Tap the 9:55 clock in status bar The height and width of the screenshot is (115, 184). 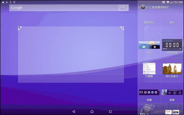tap(181, 2)
